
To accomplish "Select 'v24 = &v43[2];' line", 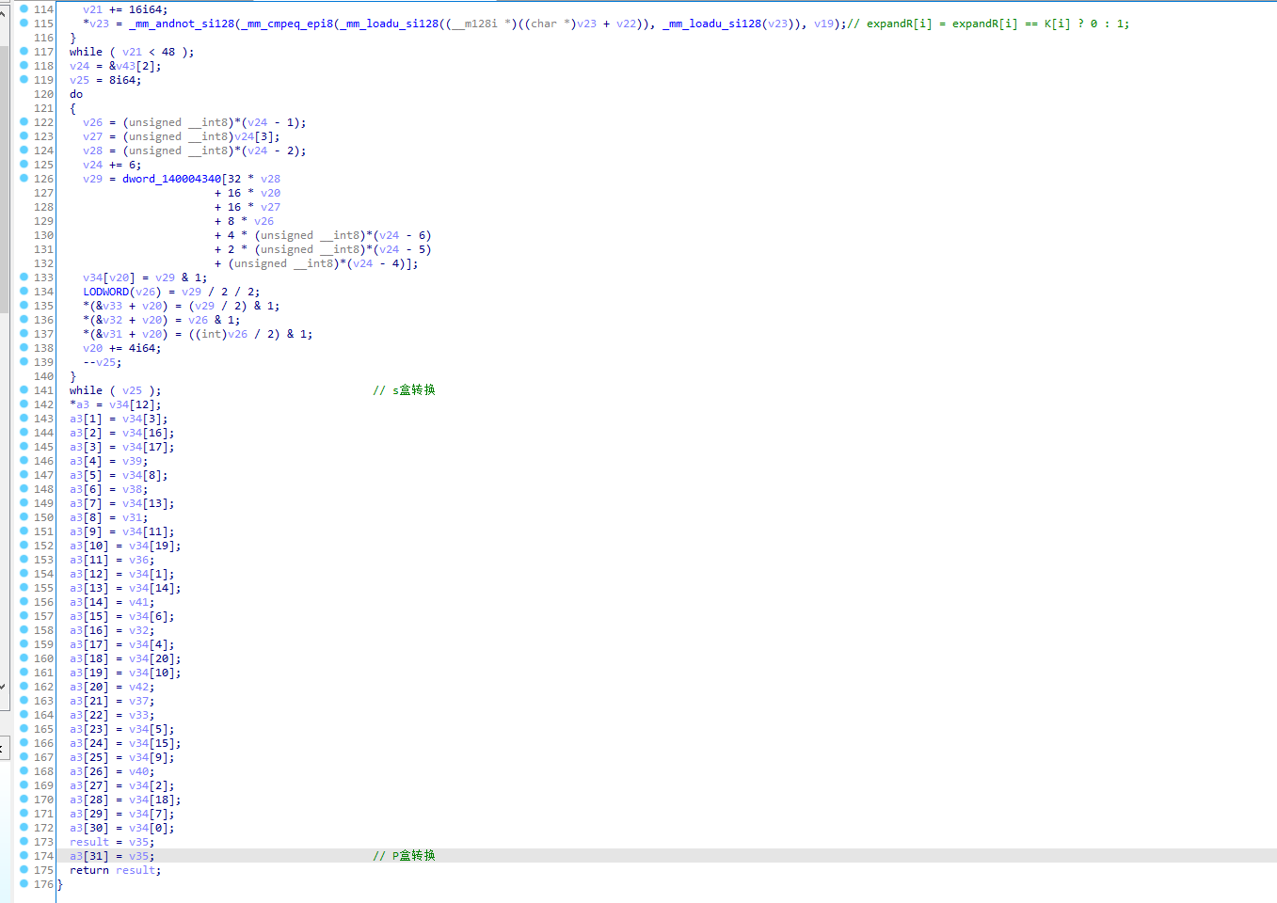I will coord(116,66).
